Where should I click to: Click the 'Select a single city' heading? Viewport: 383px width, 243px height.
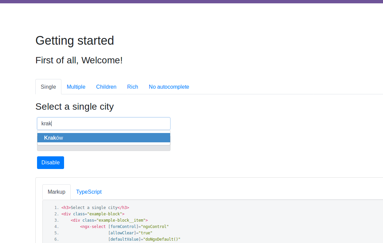tap(74, 106)
